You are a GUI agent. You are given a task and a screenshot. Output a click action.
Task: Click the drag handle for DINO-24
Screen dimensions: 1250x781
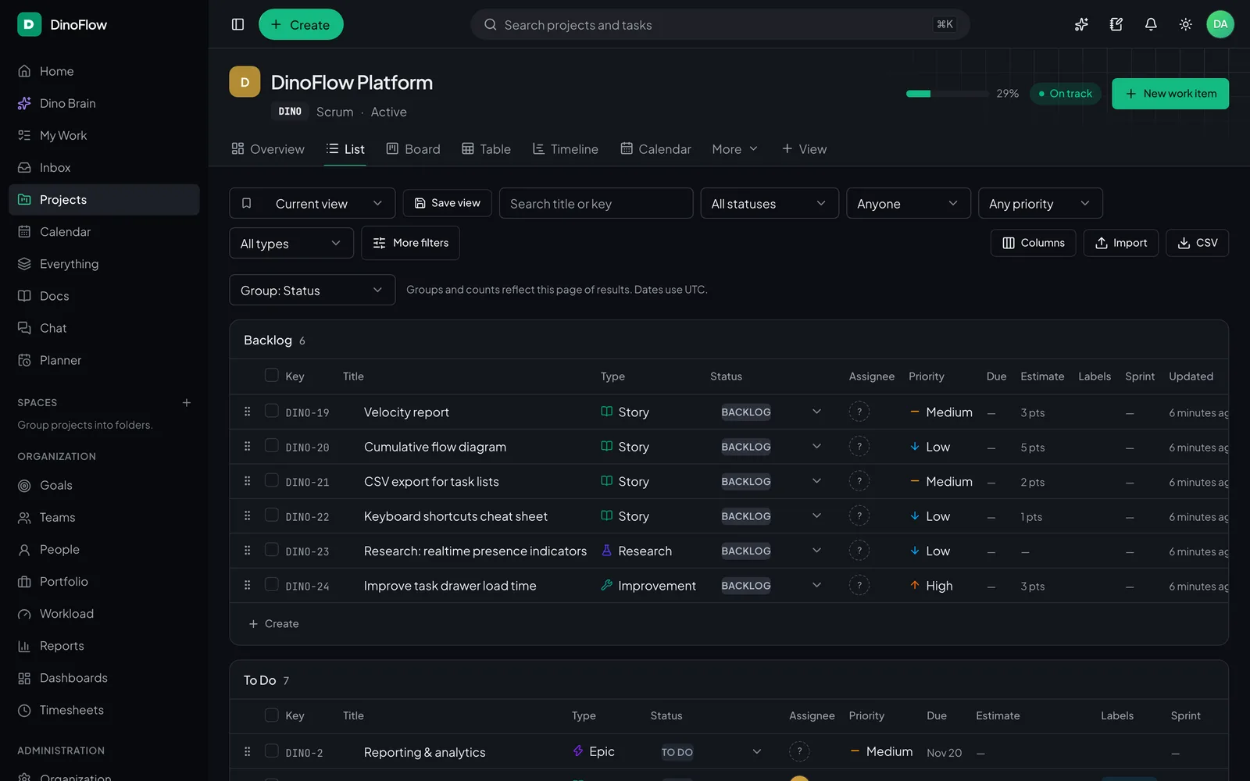[x=248, y=585]
